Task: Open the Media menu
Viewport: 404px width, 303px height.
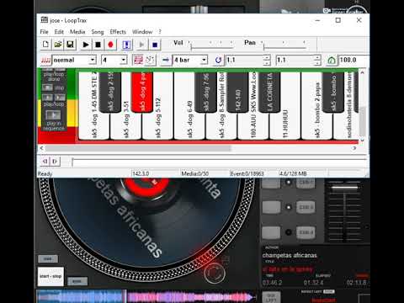Action: click(x=77, y=32)
